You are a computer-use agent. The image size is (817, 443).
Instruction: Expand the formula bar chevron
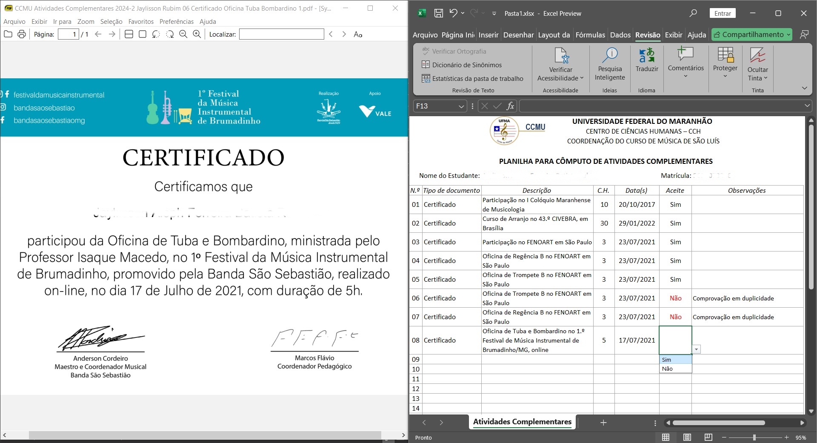[x=807, y=106]
